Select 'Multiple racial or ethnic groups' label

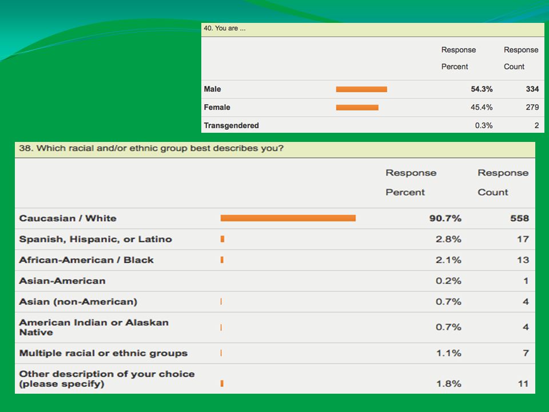104,353
